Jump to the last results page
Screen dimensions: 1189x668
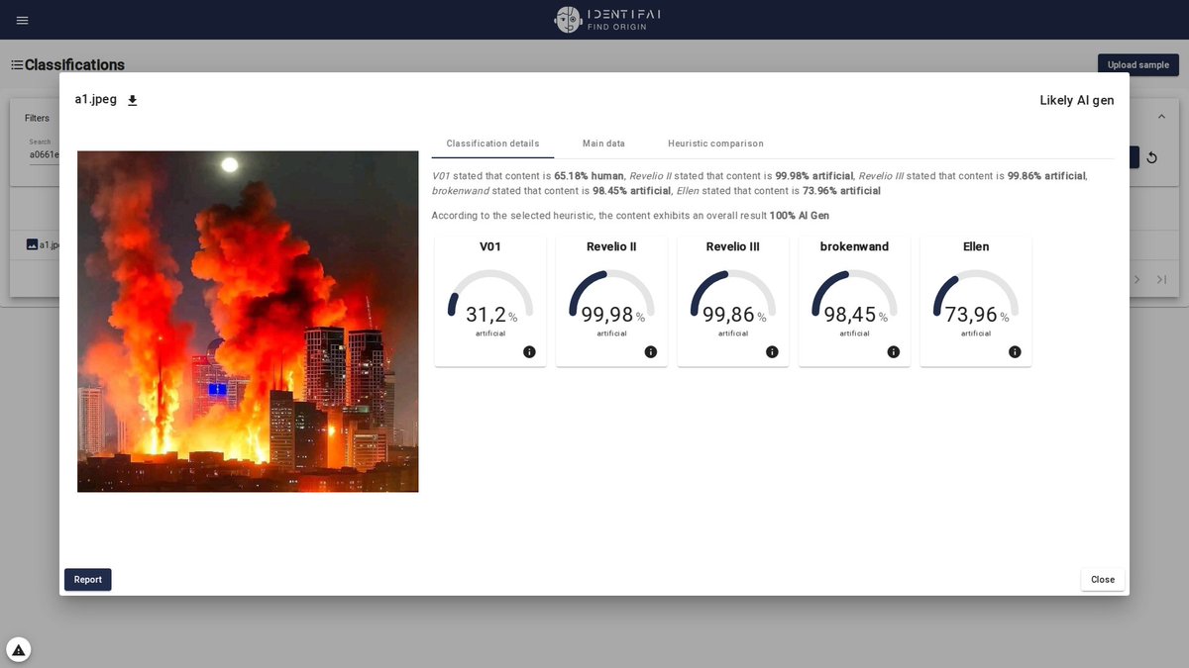pyautogui.click(x=1161, y=280)
